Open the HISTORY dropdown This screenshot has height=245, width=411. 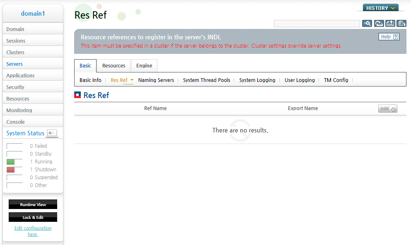pos(381,8)
